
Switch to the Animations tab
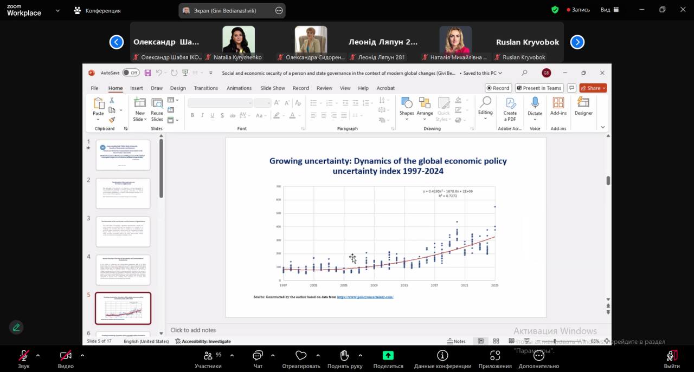point(239,88)
